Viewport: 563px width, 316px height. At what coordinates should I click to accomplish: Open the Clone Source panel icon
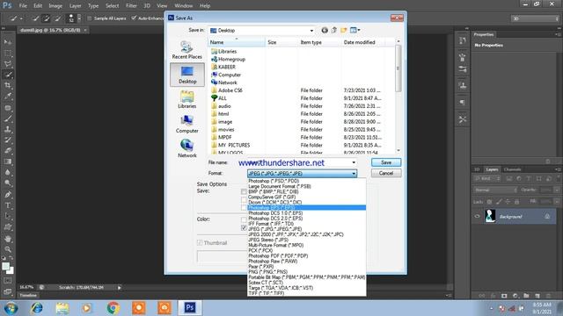pyautogui.click(x=463, y=85)
